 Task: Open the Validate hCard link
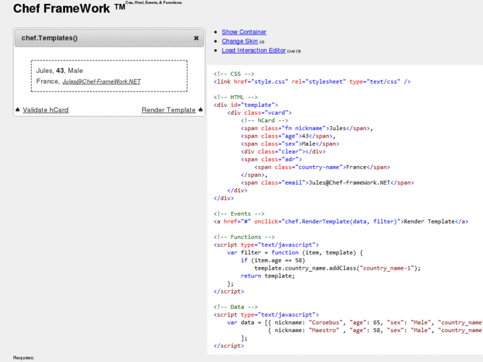pos(46,110)
